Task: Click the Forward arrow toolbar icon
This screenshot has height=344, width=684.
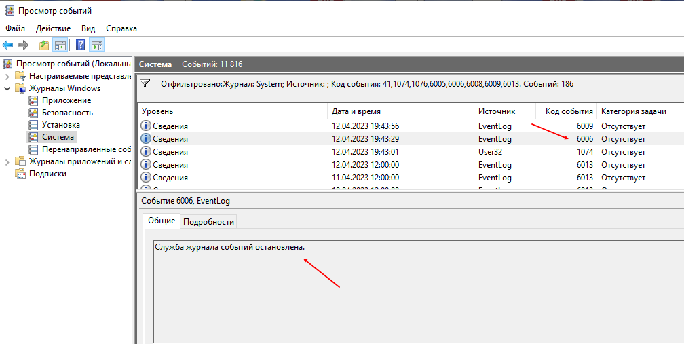Action: pyautogui.click(x=22, y=45)
